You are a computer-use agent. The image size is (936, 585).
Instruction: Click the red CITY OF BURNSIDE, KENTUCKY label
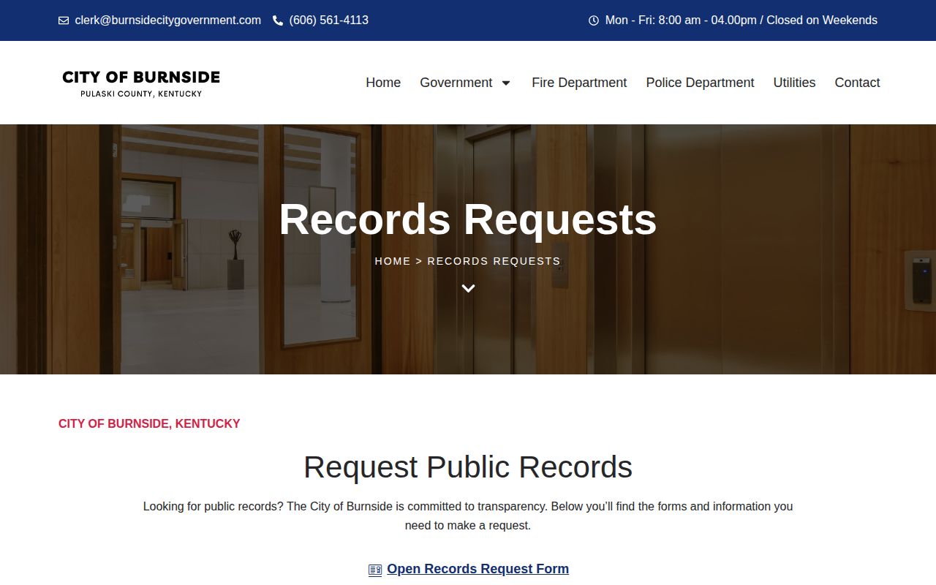point(149,423)
